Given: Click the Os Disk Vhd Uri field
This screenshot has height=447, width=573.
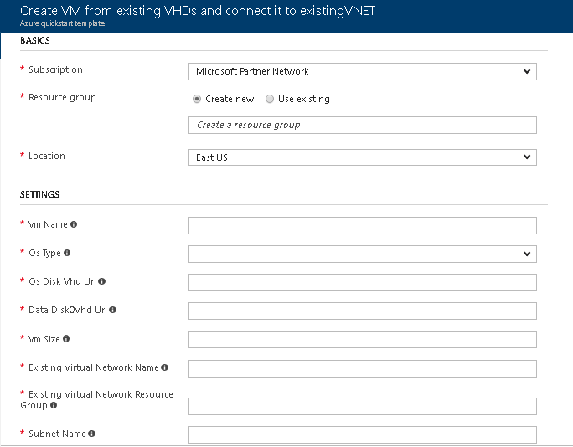Looking at the screenshot, I should [363, 283].
